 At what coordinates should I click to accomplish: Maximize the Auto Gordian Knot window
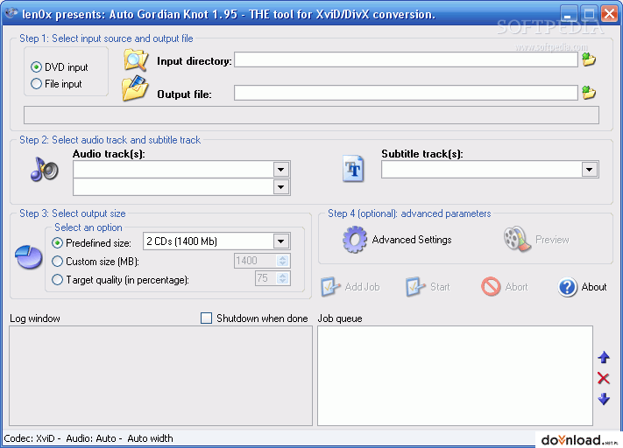[x=589, y=13]
